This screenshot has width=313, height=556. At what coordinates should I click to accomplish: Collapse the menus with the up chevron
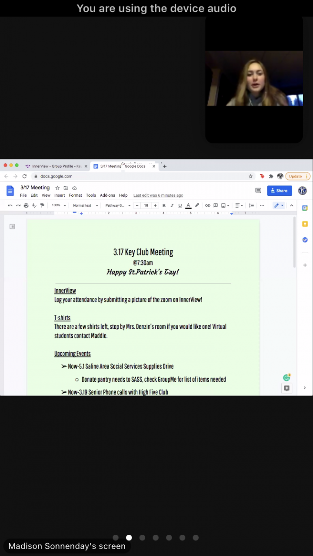pos(292,205)
